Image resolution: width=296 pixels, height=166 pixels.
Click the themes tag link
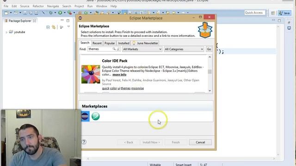click(125, 88)
